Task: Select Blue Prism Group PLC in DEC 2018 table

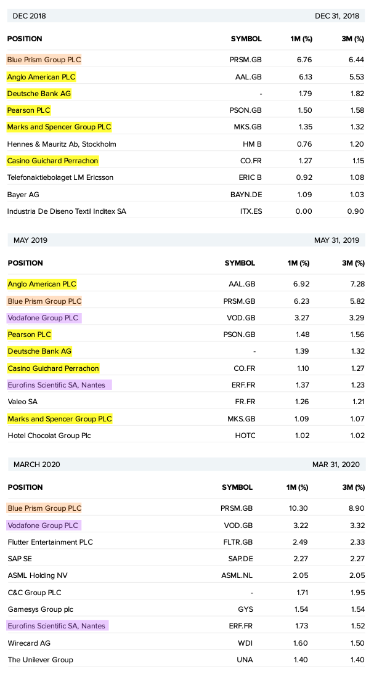Action: point(44,60)
